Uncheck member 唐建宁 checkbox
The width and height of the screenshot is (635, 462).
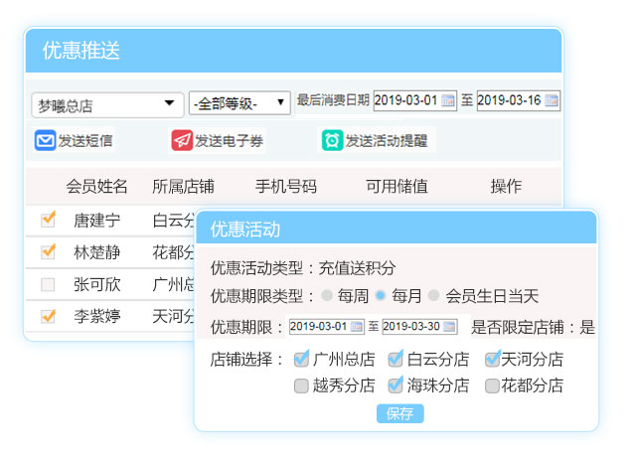pos(48,221)
